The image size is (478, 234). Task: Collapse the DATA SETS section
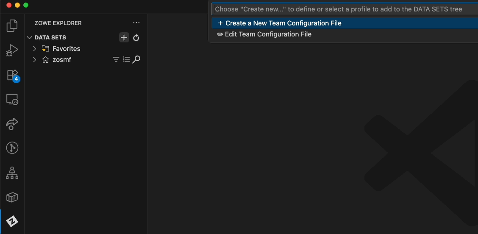[x=30, y=38]
